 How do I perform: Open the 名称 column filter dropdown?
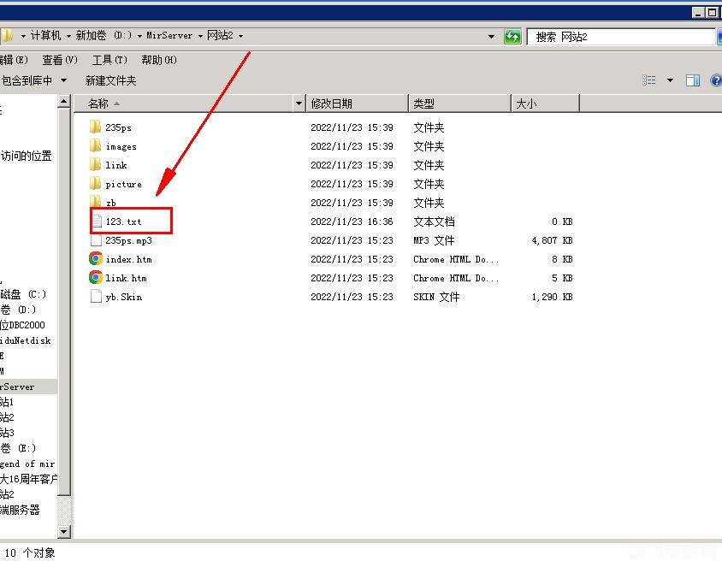299,103
